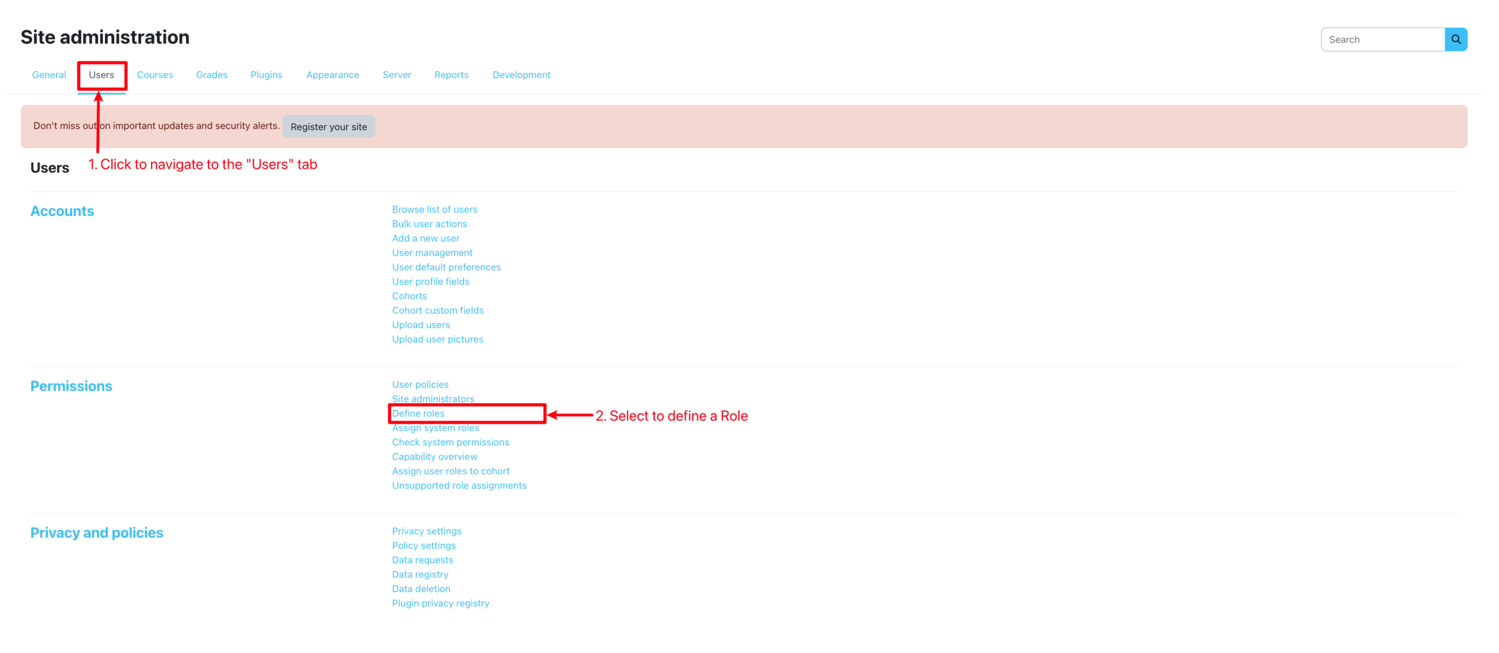Open Browse list of users link
The height and width of the screenshot is (653, 1499).
[434, 209]
